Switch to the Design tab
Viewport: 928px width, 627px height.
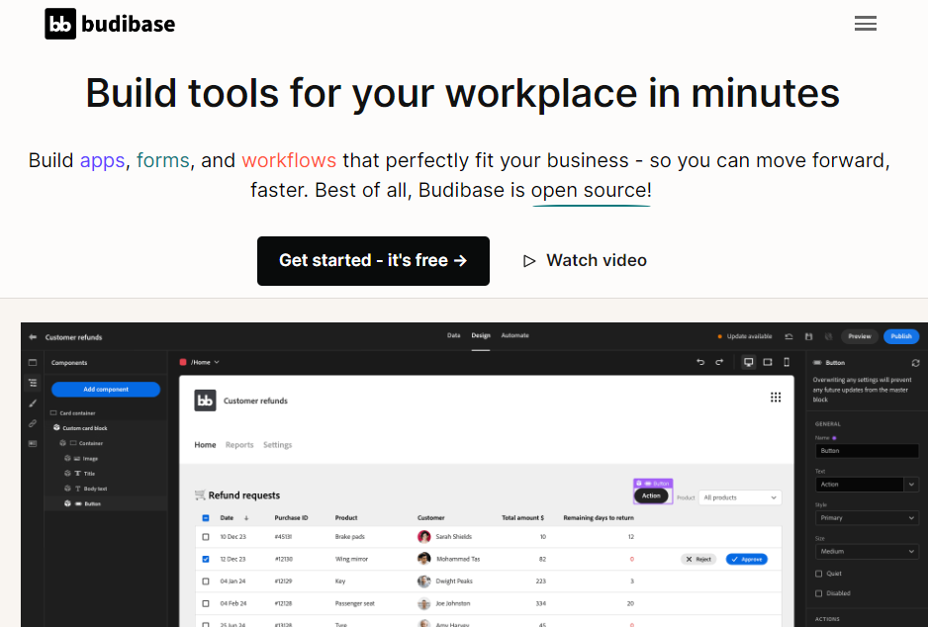(481, 335)
